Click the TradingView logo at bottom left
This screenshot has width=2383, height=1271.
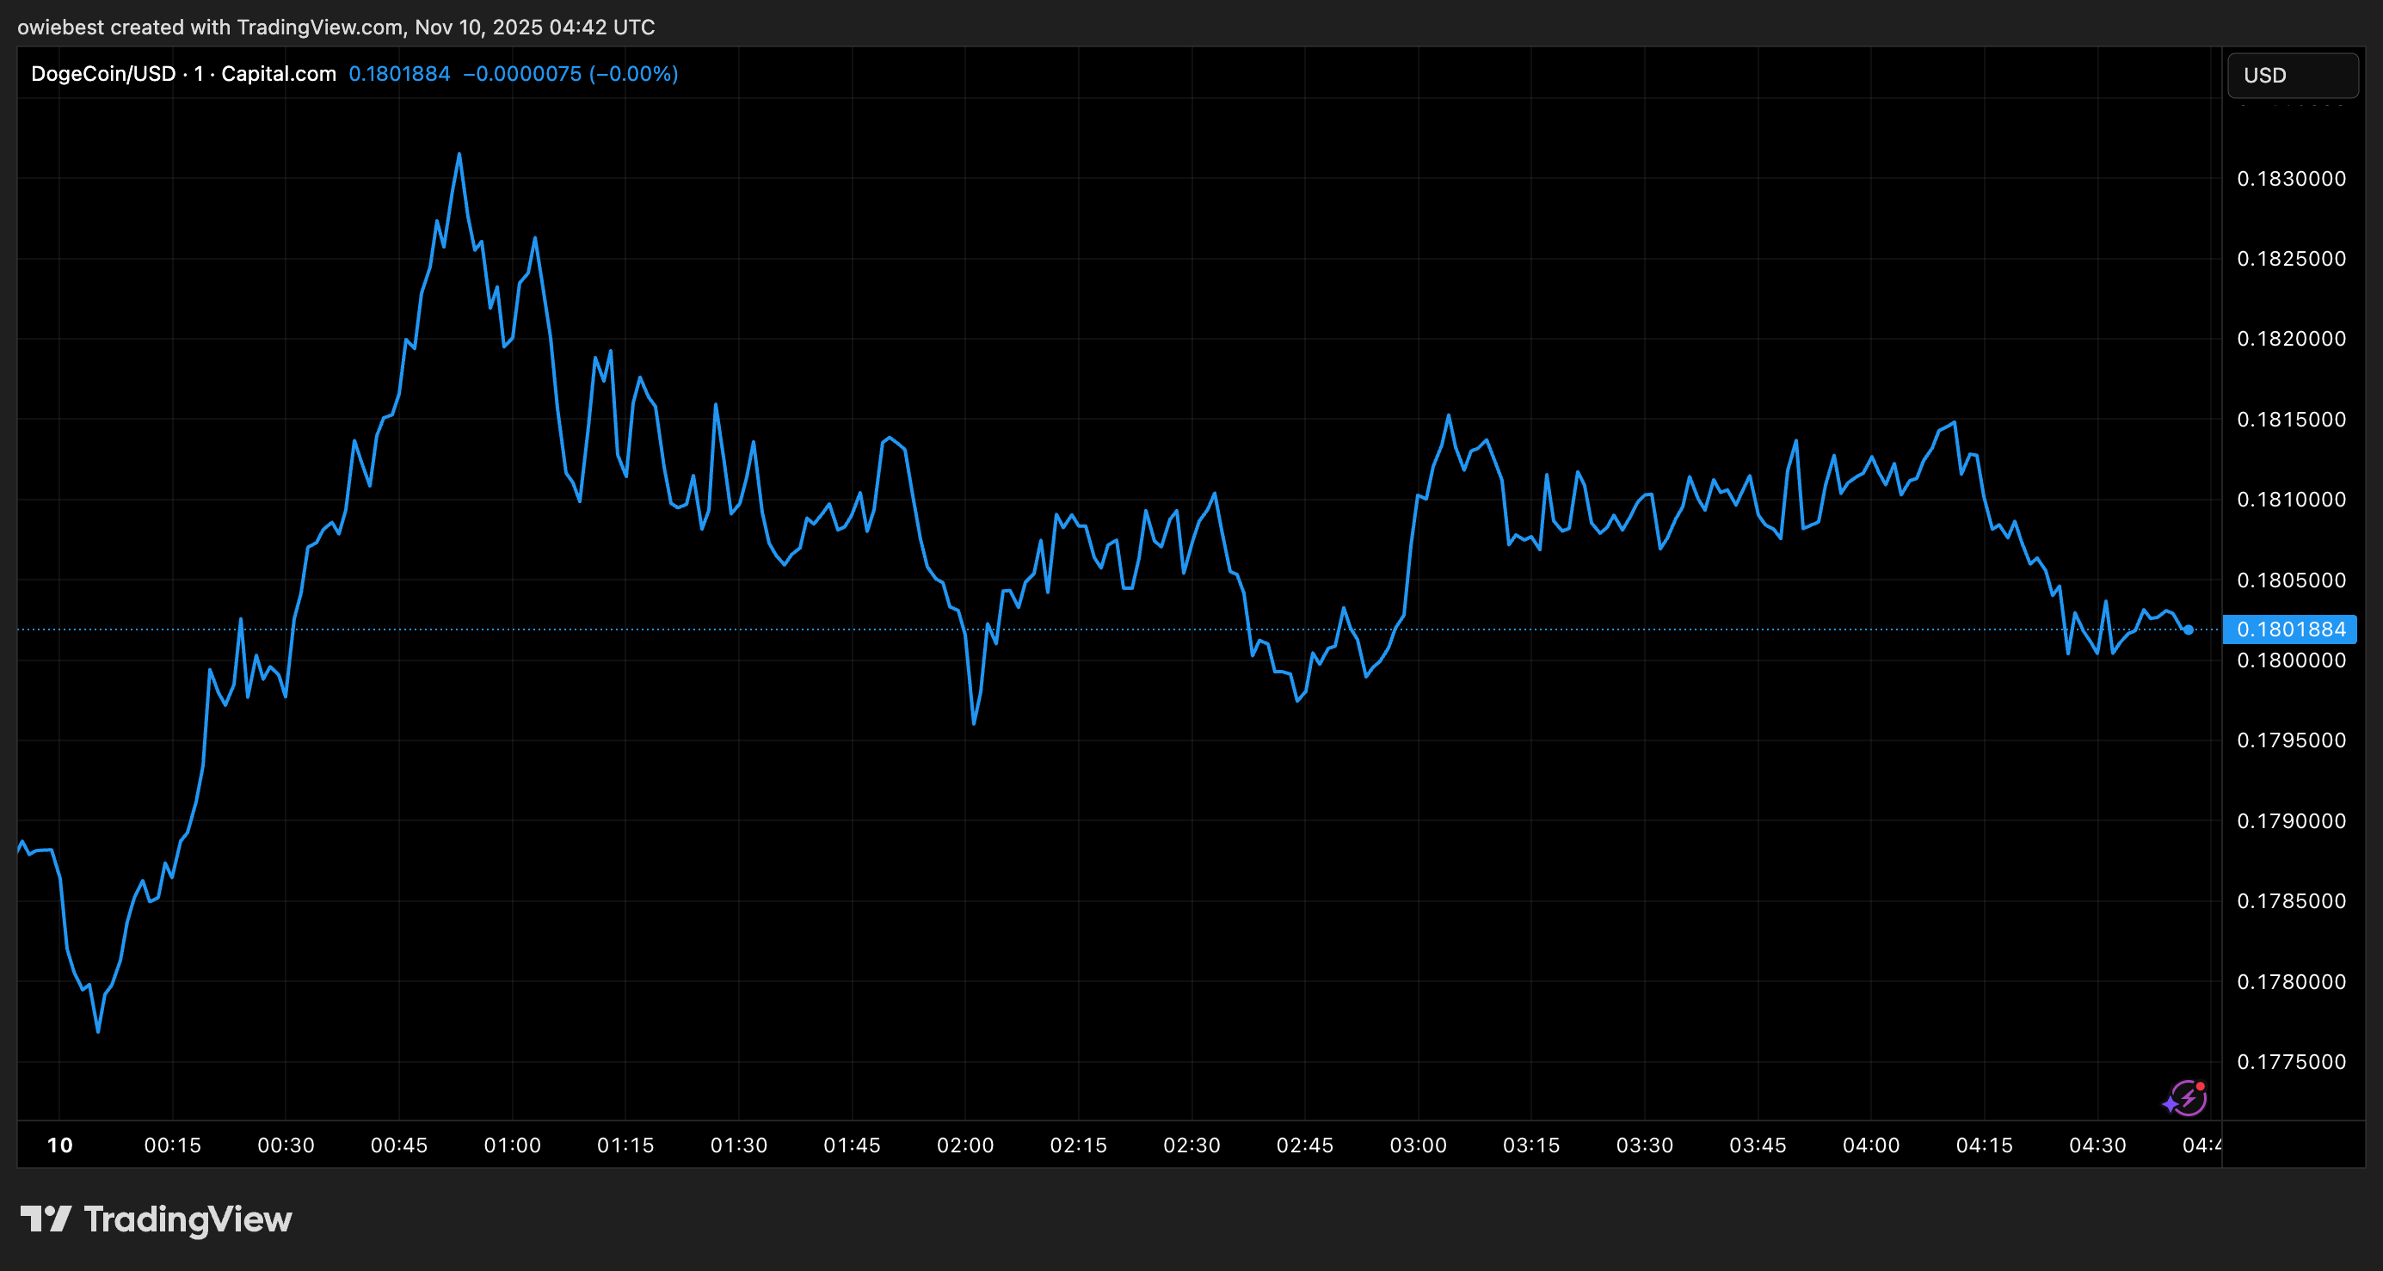[157, 1219]
